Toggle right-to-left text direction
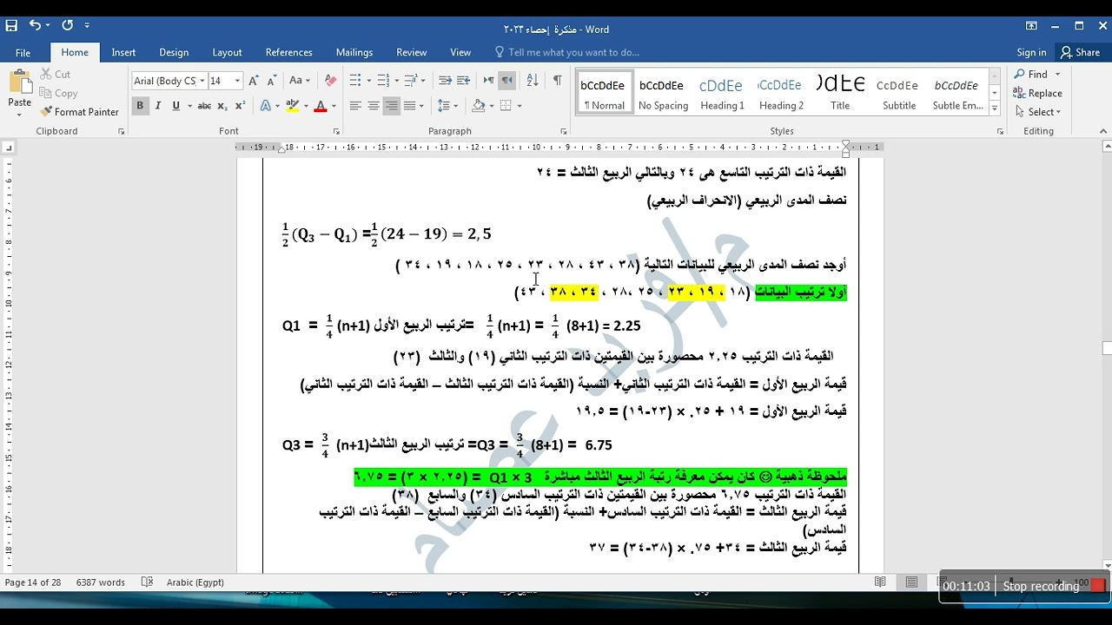Image resolution: width=1112 pixels, height=625 pixels. (x=507, y=81)
